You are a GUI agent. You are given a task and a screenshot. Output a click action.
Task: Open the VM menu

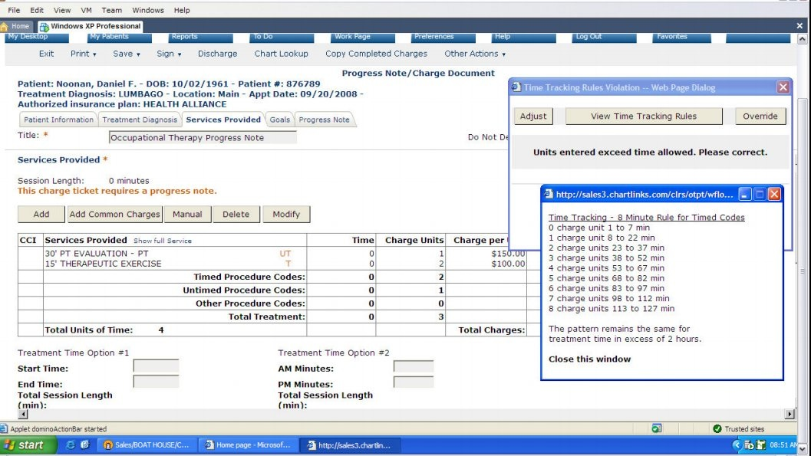pos(87,10)
